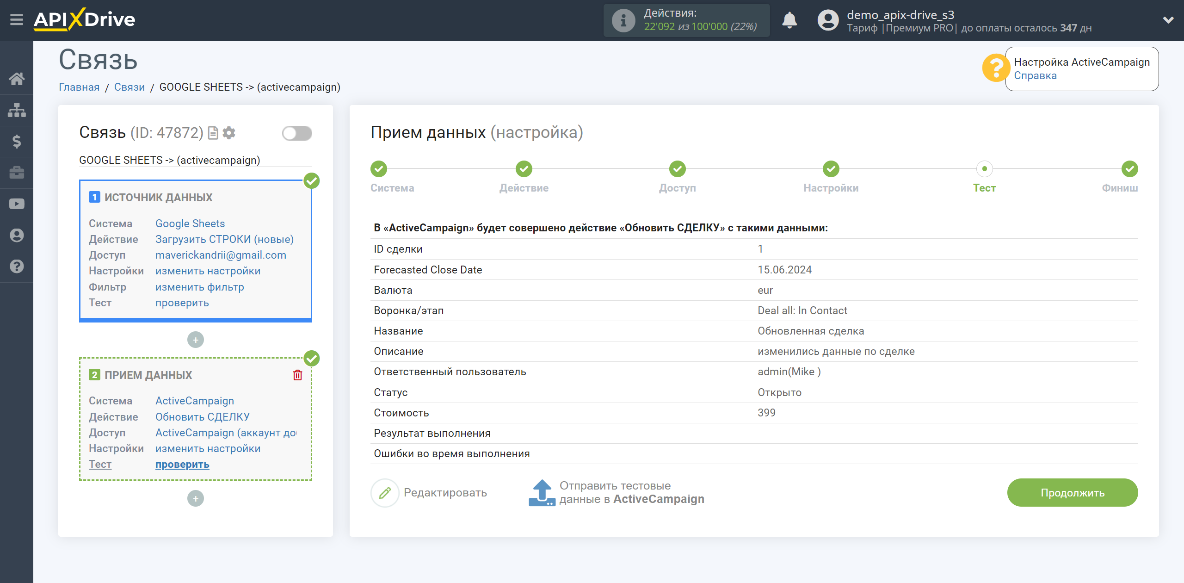Go to Действие step
The image size is (1184, 583).
[x=524, y=169]
